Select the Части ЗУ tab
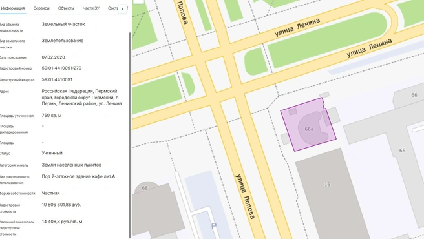The image size is (424, 239). tap(91, 8)
